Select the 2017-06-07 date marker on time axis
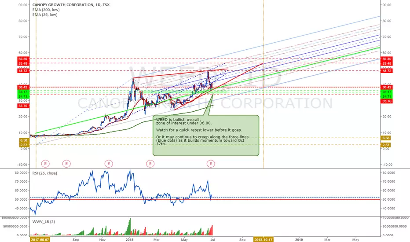The width and height of the screenshot is (410, 242). click(40, 239)
